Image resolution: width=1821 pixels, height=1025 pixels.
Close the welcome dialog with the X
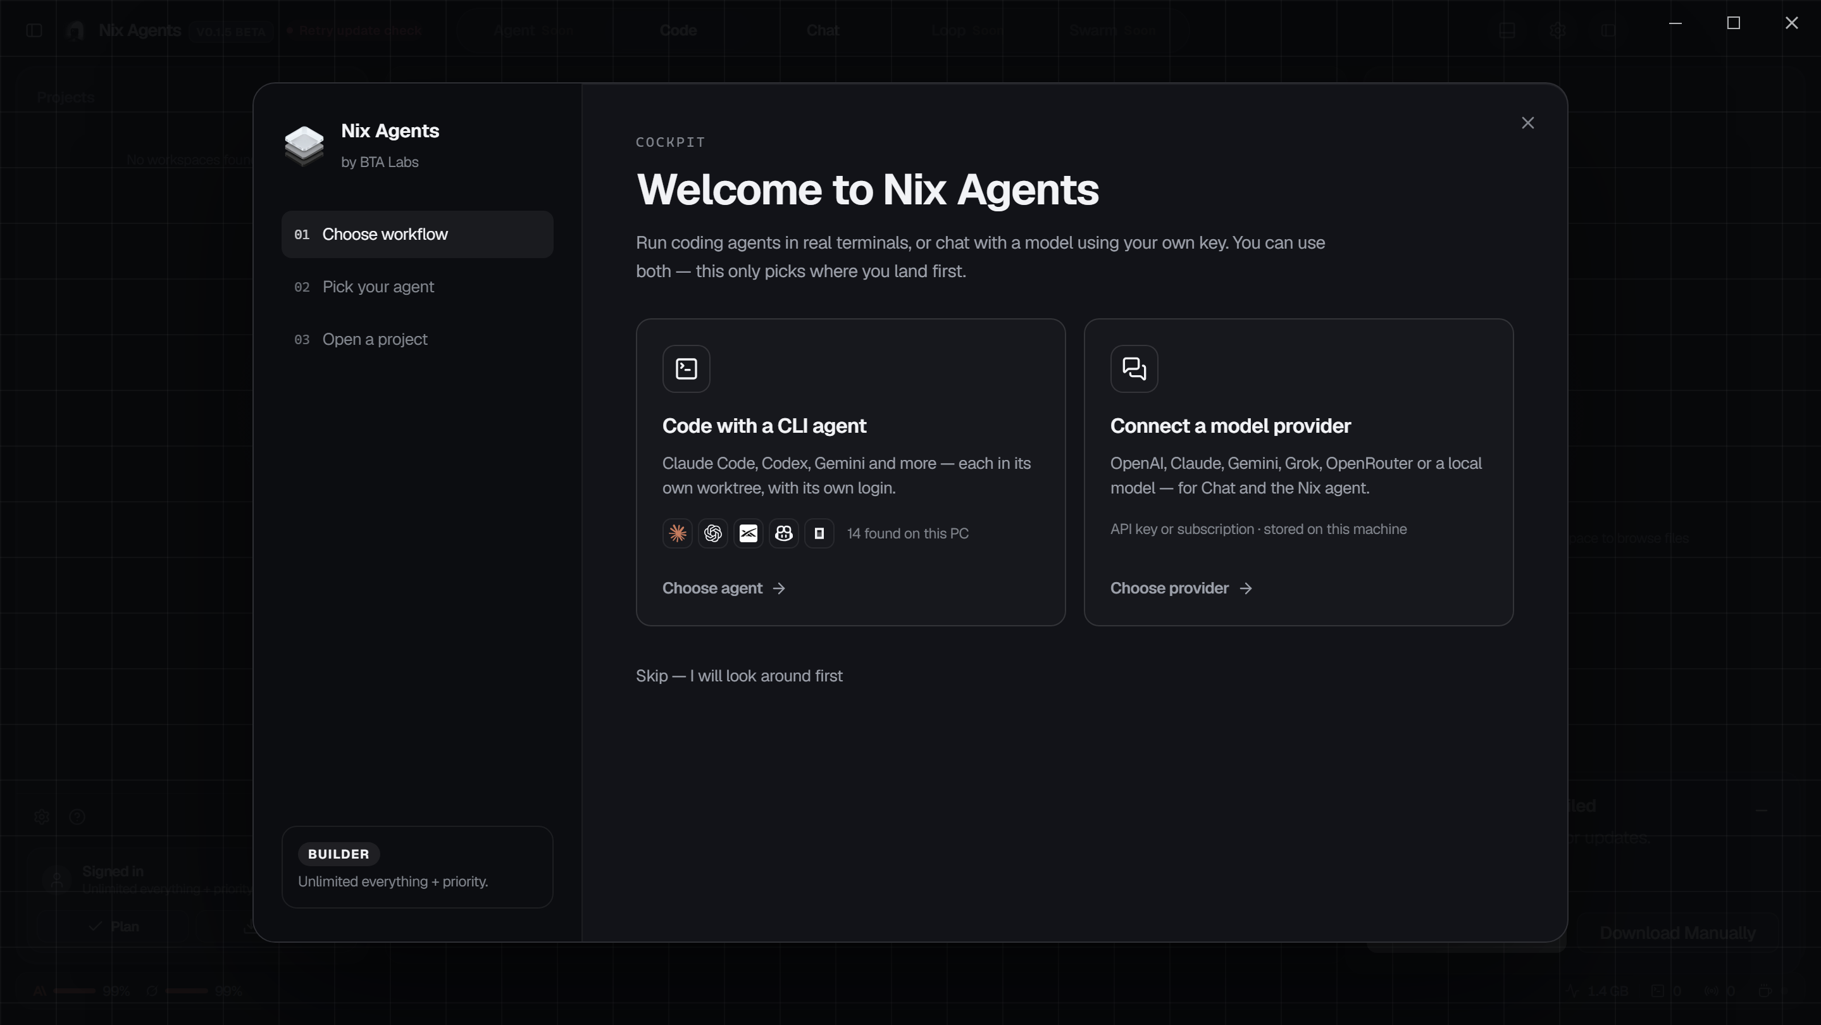coord(1527,123)
